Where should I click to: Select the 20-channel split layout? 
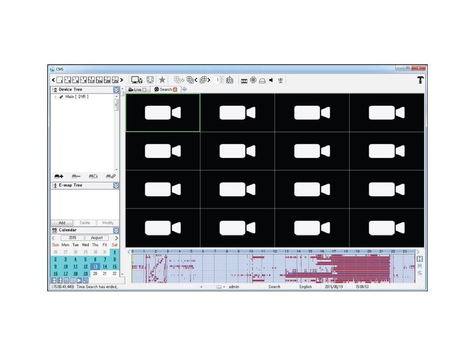click(x=107, y=80)
